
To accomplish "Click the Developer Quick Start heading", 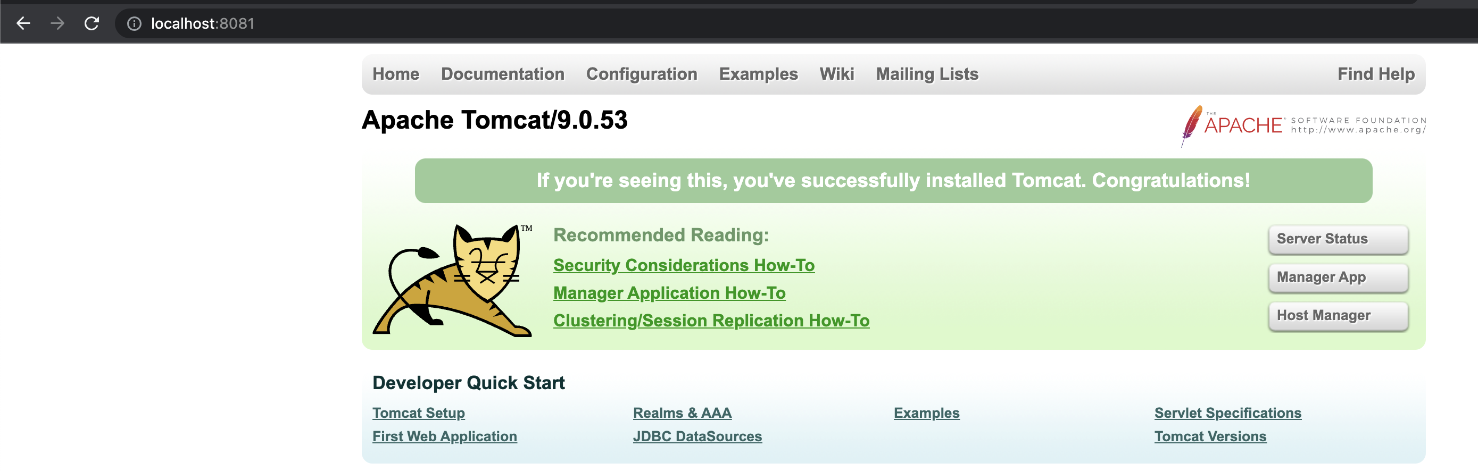I will (x=468, y=383).
